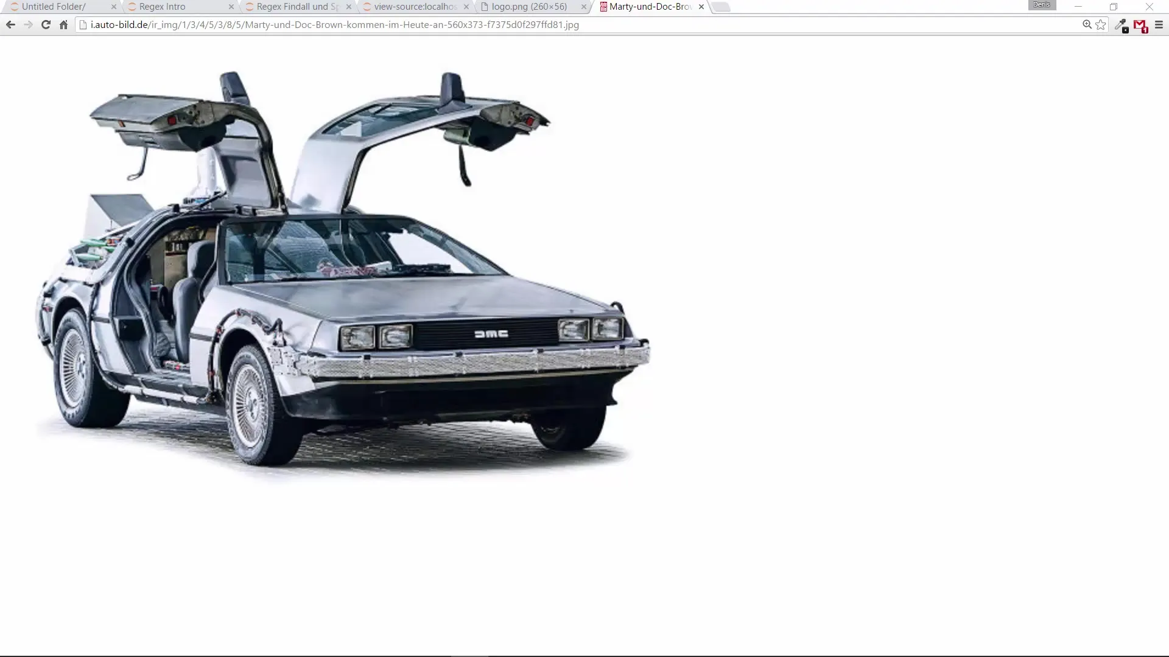
Task: Go back to the previous page
Action: click(10, 25)
